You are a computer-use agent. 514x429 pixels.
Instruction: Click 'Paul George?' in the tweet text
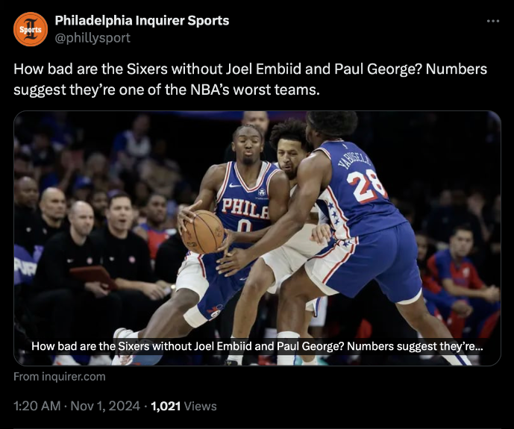tap(377, 69)
